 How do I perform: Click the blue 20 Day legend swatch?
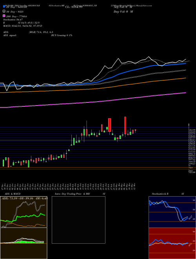[4, 7]
